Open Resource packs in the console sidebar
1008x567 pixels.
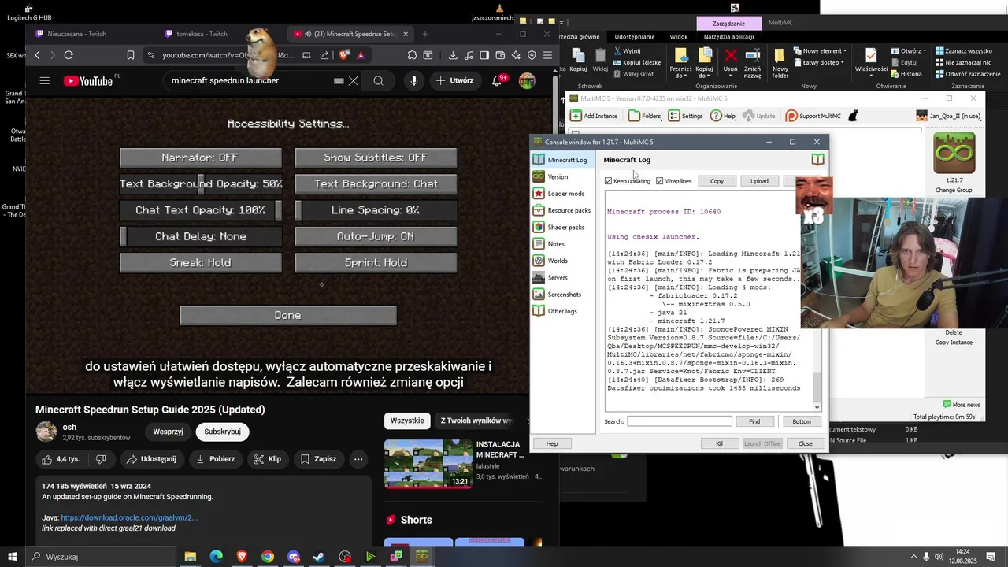click(561, 210)
